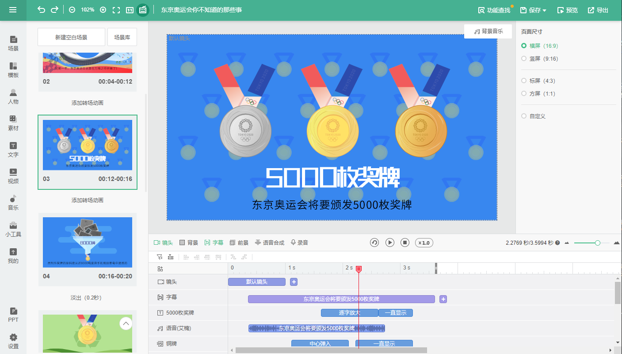This screenshot has height=354, width=622.
Task: Open 语音合成 voice synthesis
Action: [270, 242]
